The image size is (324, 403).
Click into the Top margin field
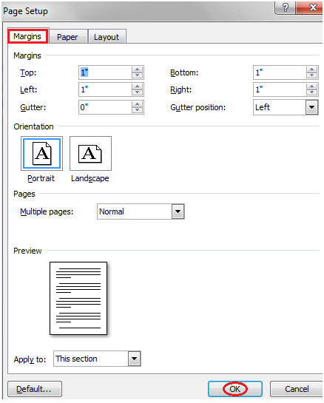pos(105,72)
